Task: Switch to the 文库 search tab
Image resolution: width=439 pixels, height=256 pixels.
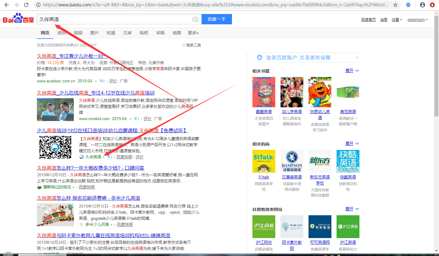Action: pyautogui.click(x=127, y=33)
